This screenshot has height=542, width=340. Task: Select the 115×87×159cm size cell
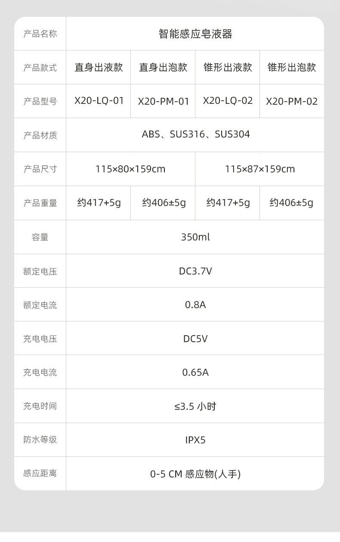pos(260,169)
